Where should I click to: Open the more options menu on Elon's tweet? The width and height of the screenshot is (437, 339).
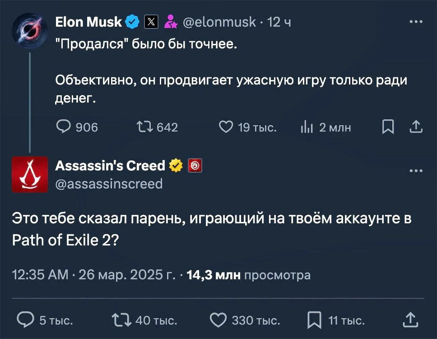point(415,21)
